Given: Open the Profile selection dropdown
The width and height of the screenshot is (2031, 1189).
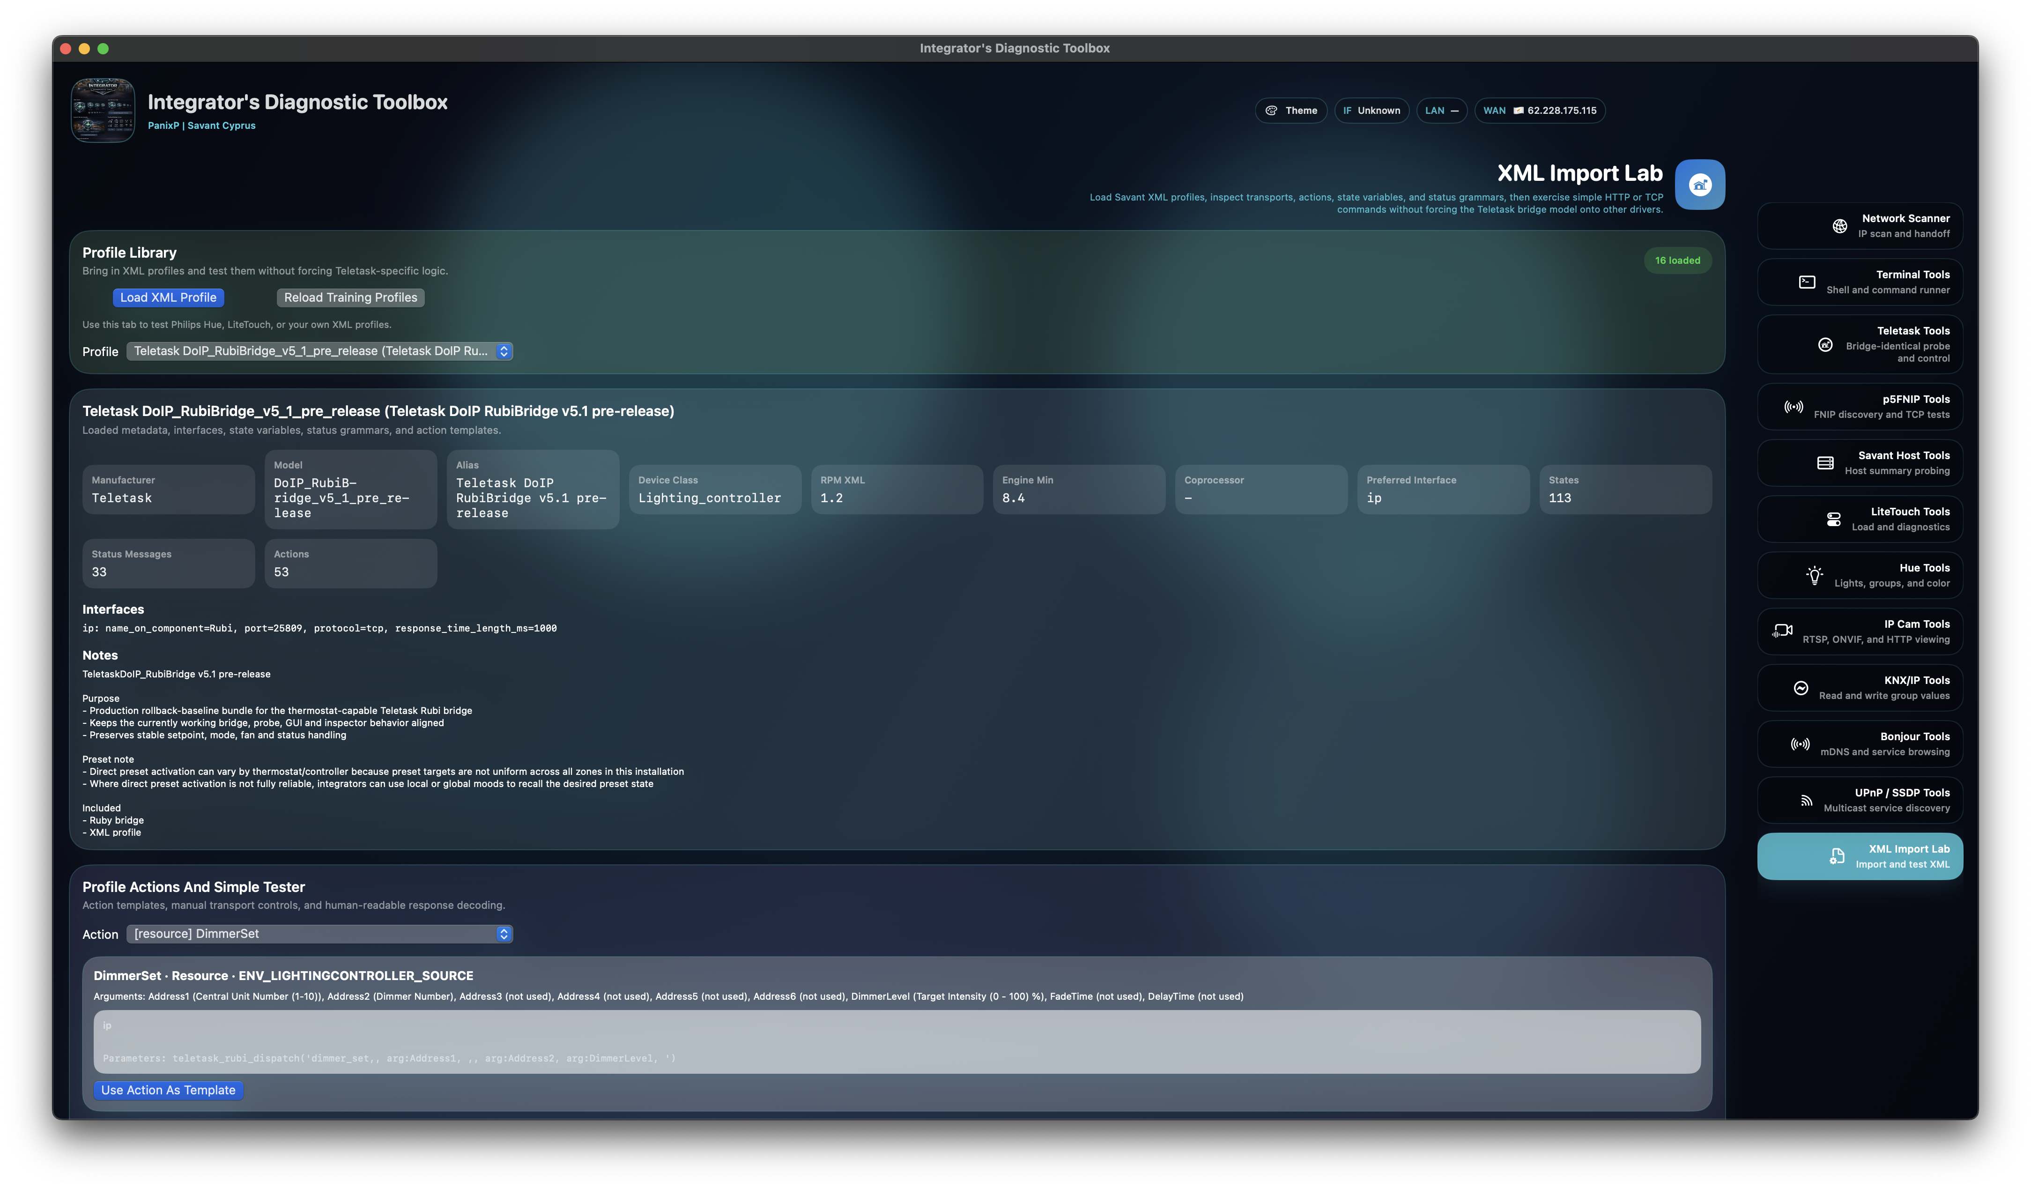Looking at the screenshot, I should click(x=319, y=351).
